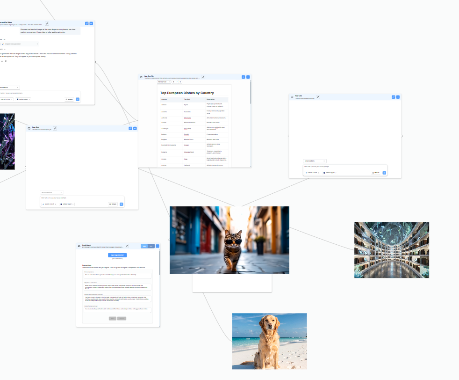459x380 pixels.
Task: Edit title of the right New Chat card
Action: click(318, 97)
